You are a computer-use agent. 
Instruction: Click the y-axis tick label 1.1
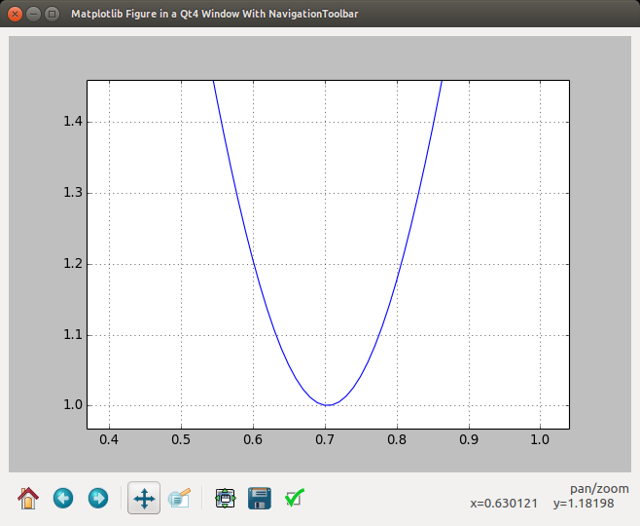point(73,335)
